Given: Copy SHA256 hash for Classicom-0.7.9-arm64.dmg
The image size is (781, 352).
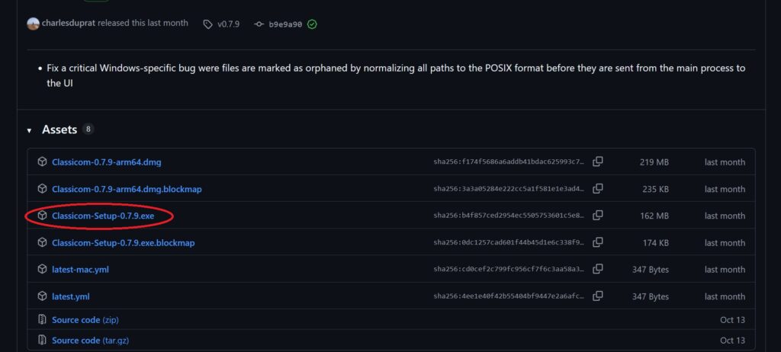Looking at the screenshot, I should click(598, 162).
